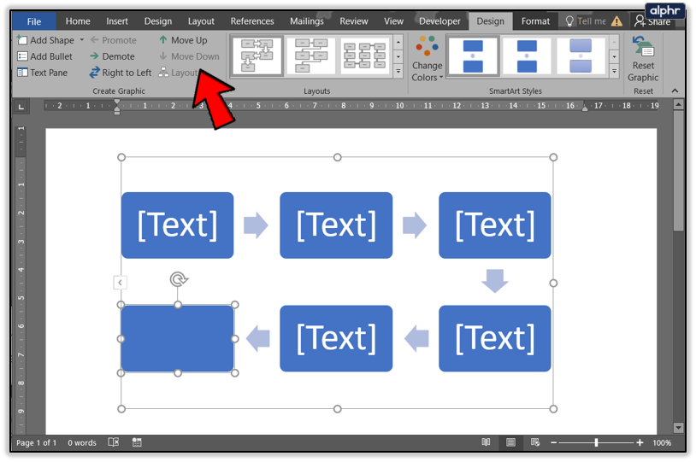Click the 100% zoom level

(662, 443)
